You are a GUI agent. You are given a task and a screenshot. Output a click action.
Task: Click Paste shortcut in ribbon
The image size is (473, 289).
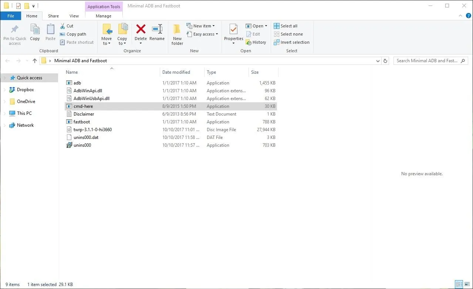click(77, 42)
